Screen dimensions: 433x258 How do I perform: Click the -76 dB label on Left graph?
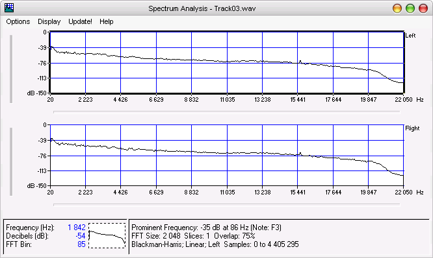click(42, 64)
